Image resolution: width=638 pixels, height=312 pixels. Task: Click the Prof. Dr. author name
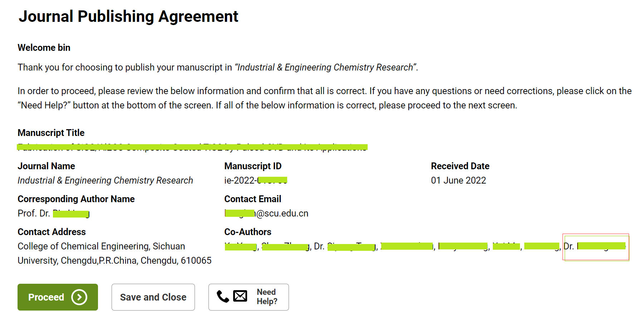pos(54,214)
